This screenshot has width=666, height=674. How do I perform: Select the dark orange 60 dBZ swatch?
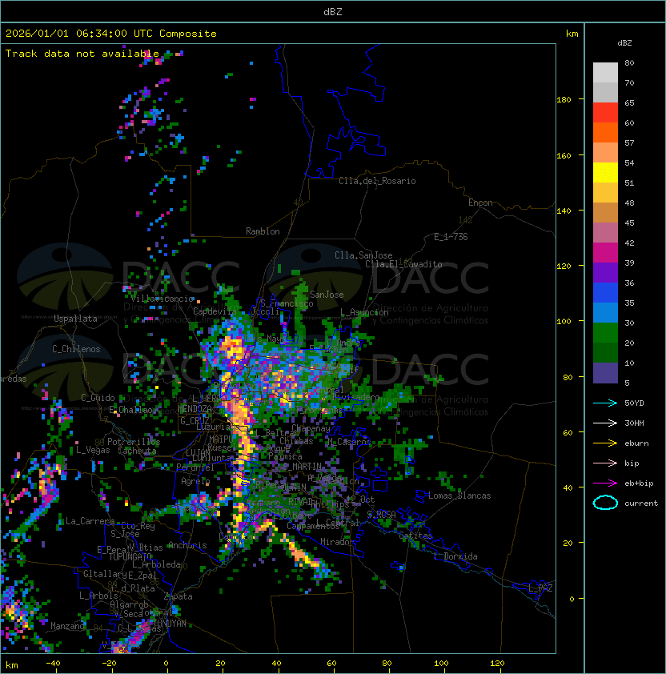click(605, 133)
